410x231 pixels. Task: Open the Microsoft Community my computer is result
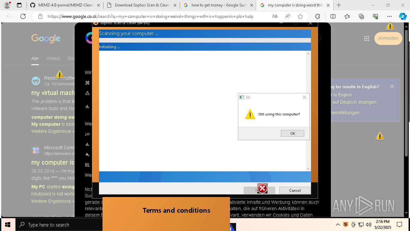point(53,162)
